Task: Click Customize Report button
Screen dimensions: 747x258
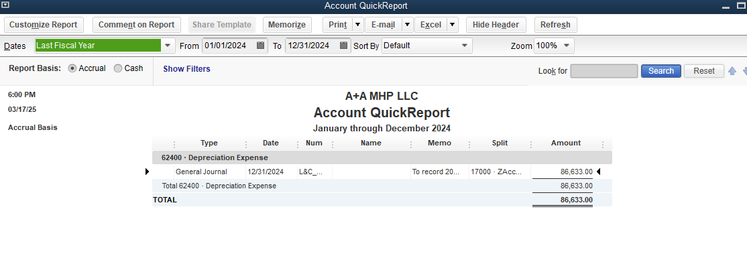Action: click(x=44, y=25)
